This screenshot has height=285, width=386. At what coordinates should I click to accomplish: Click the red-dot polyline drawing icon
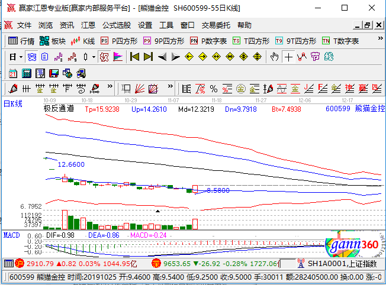(x=302, y=57)
